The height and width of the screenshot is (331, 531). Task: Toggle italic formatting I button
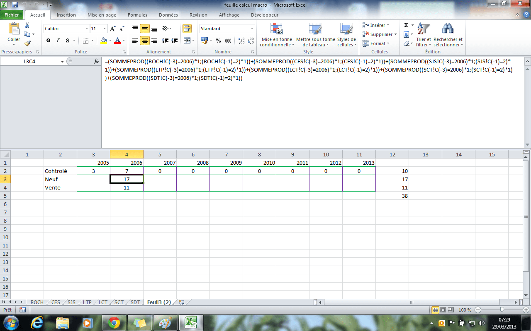[x=58, y=41]
